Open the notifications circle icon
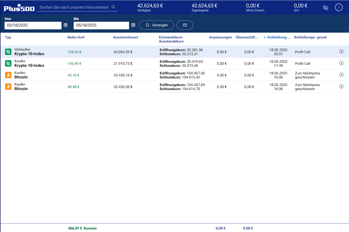349x232 pixels. [x=339, y=7]
